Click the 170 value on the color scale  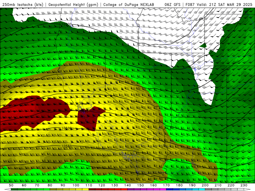pos(166,185)
